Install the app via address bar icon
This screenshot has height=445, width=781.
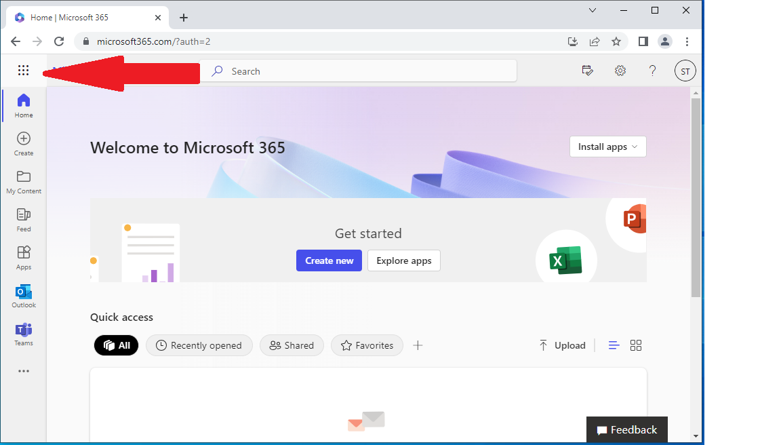click(x=573, y=41)
